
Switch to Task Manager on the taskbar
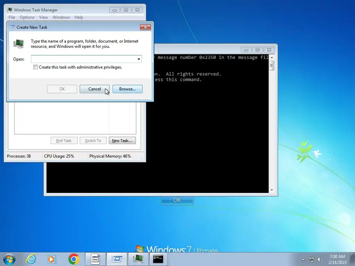pos(138,259)
